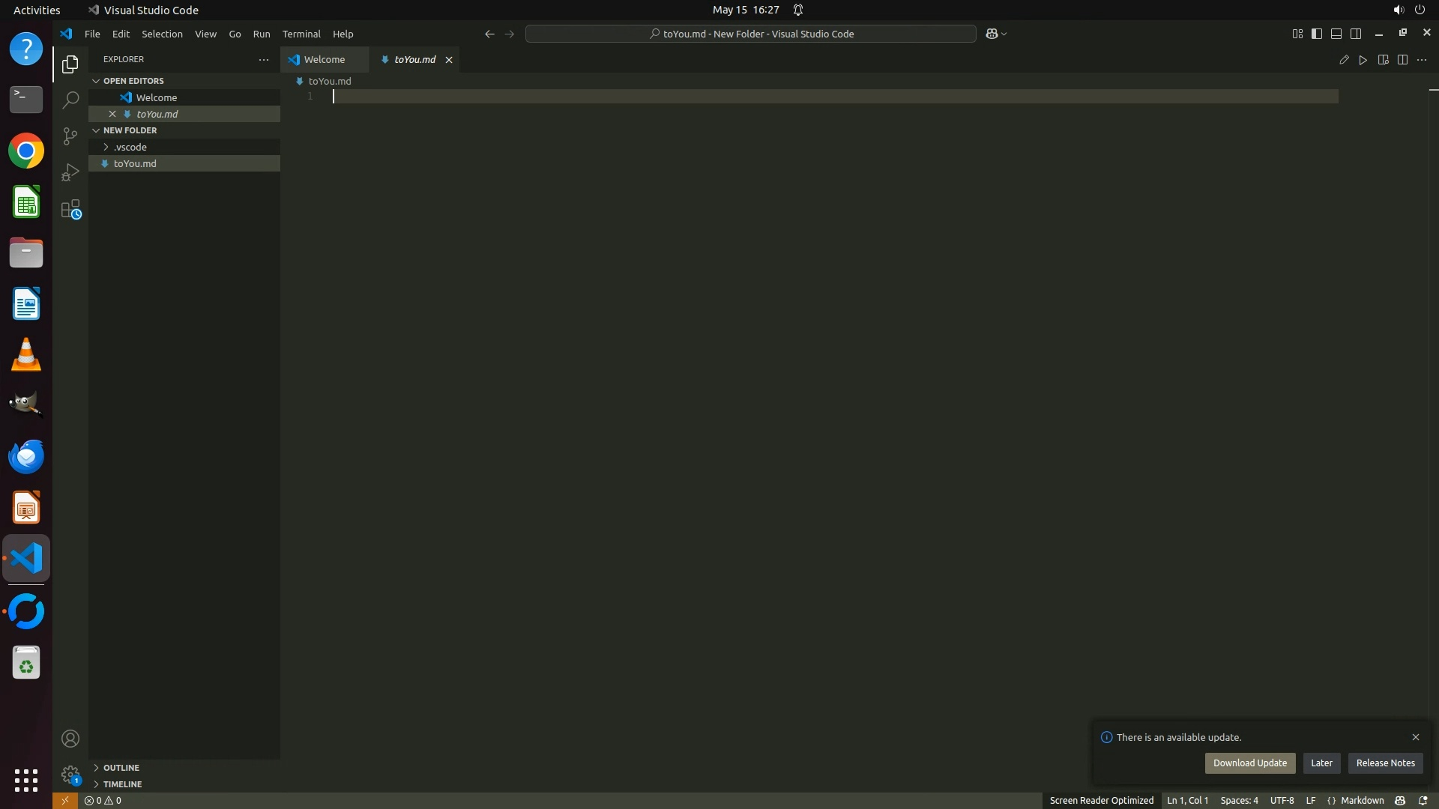Open the Search view in activity bar

pyautogui.click(x=70, y=100)
